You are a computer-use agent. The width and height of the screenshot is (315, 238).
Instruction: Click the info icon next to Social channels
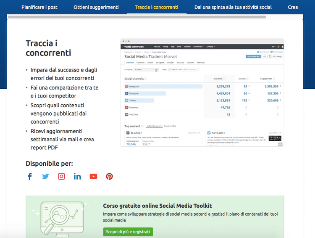coord(146,79)
